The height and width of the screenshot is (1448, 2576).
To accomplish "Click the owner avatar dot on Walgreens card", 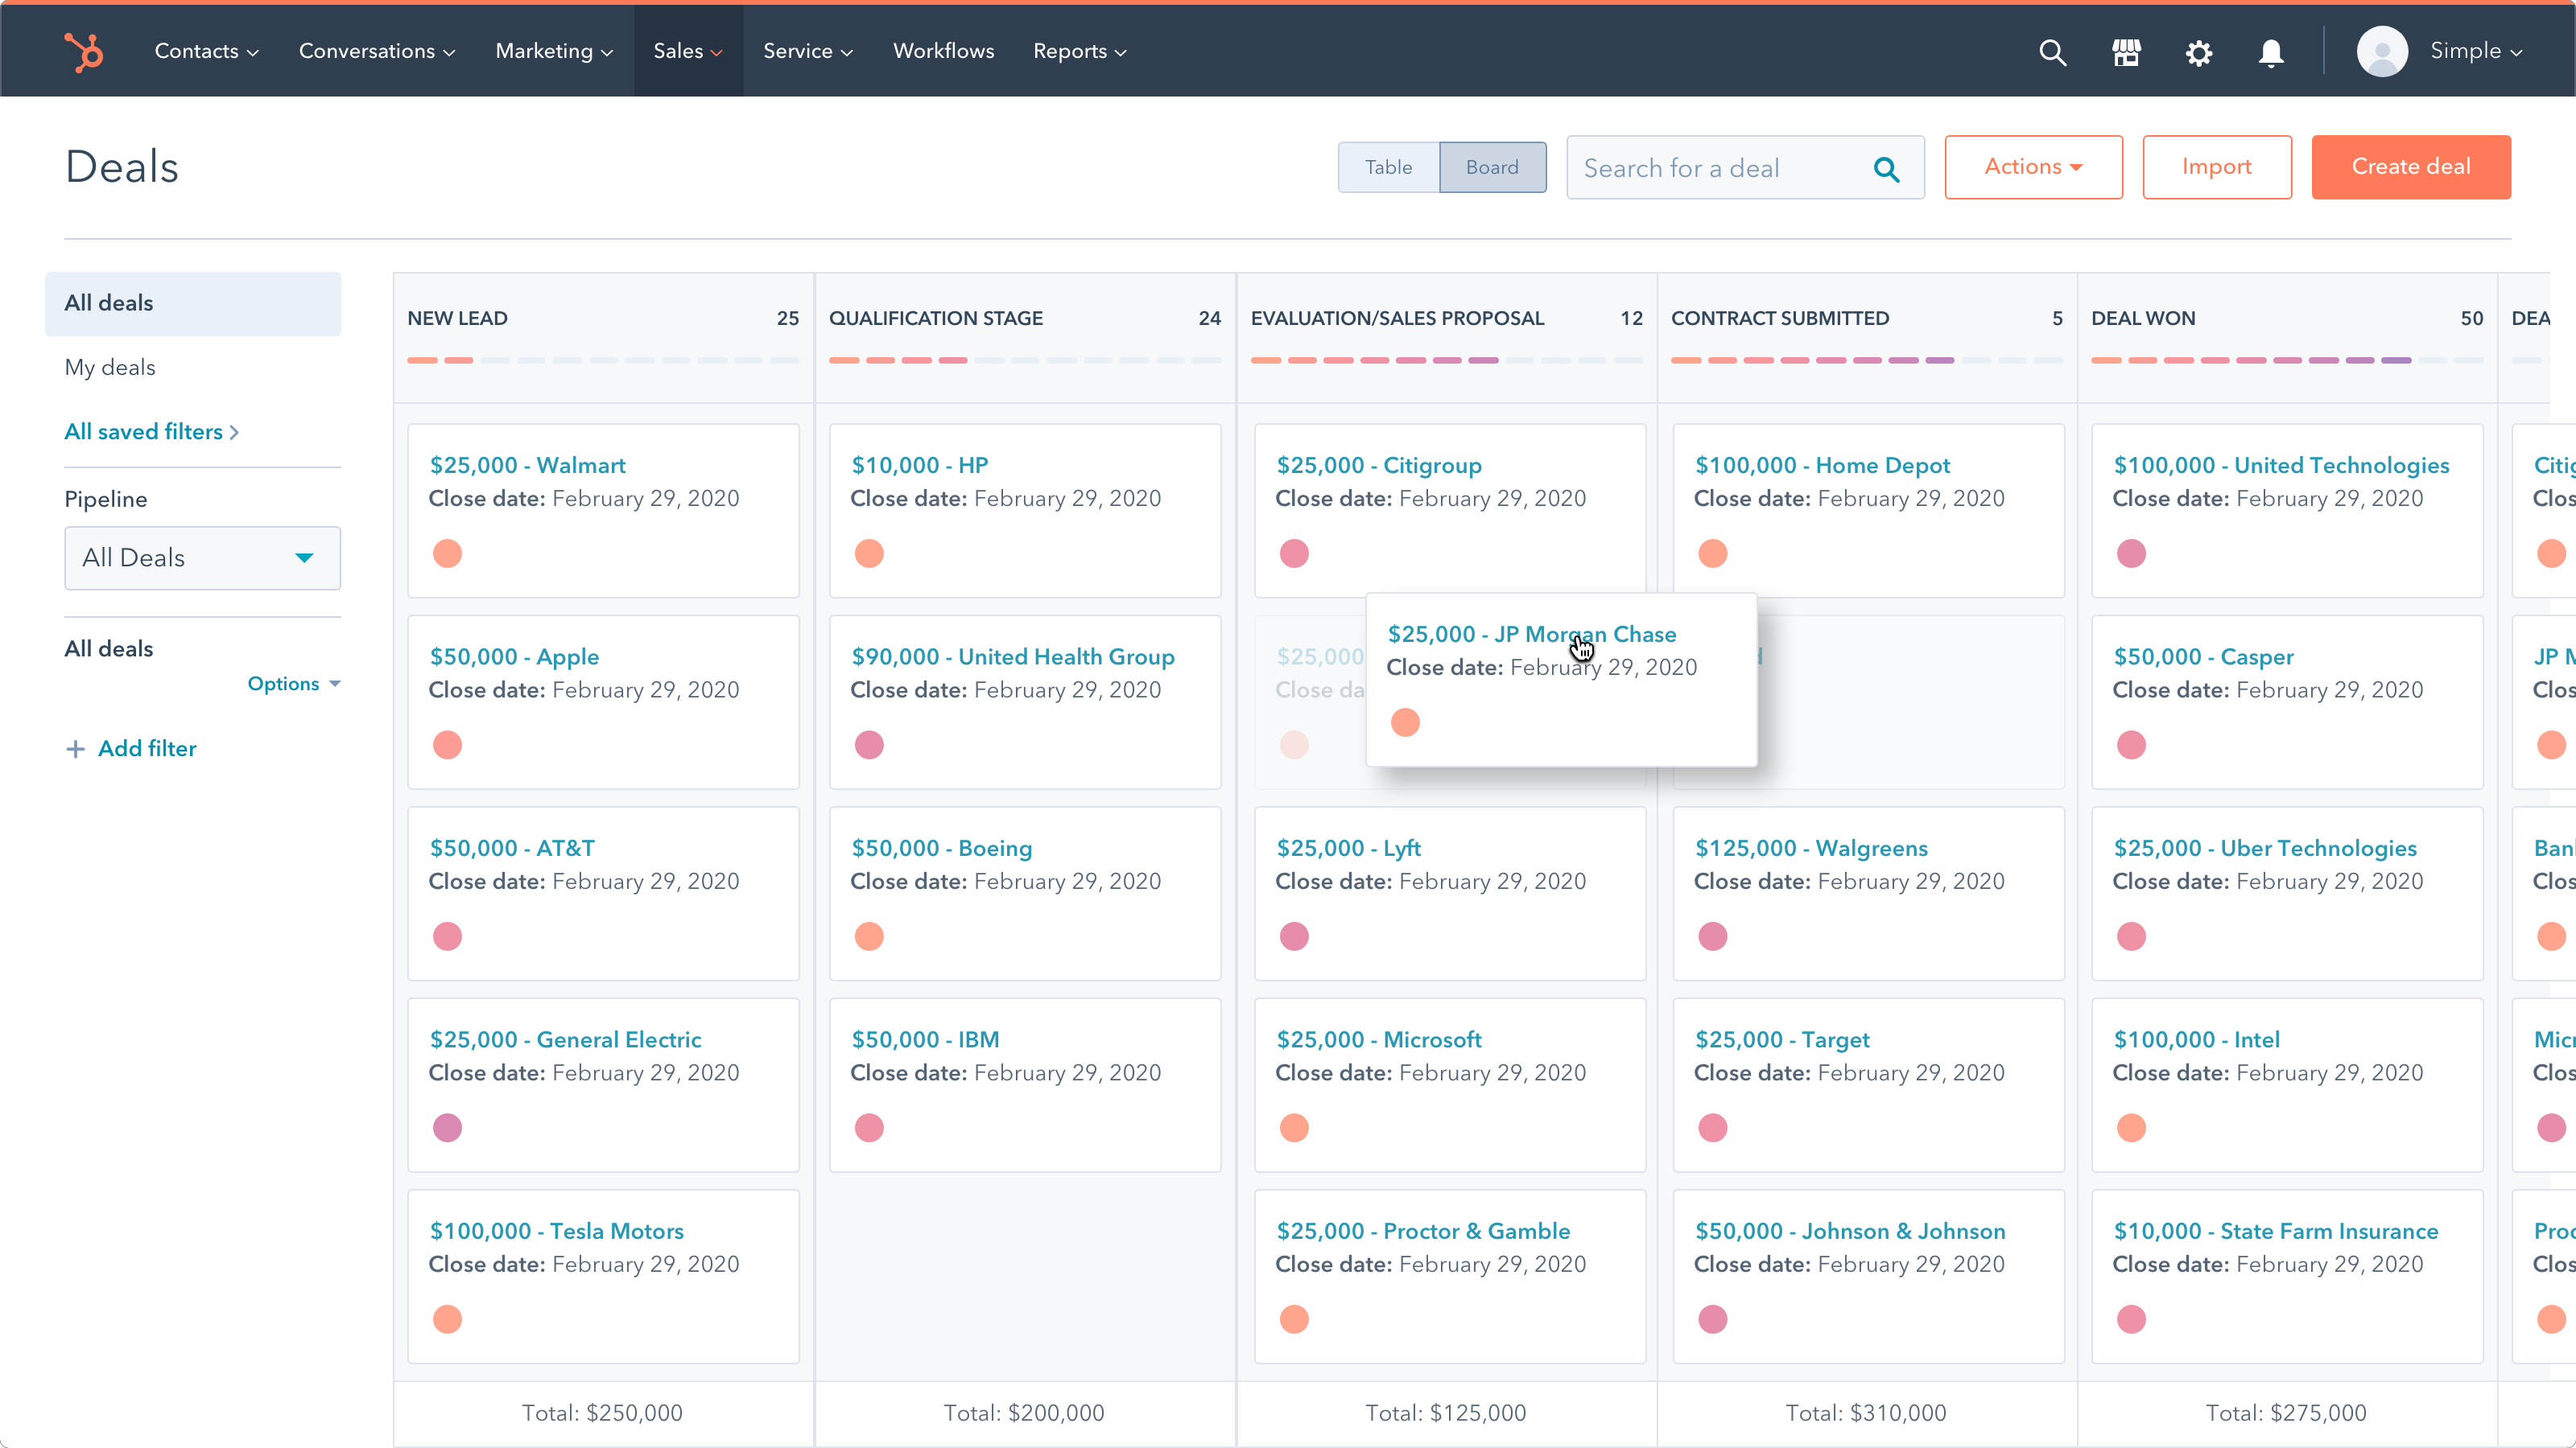I will [x=1713, y=936].
